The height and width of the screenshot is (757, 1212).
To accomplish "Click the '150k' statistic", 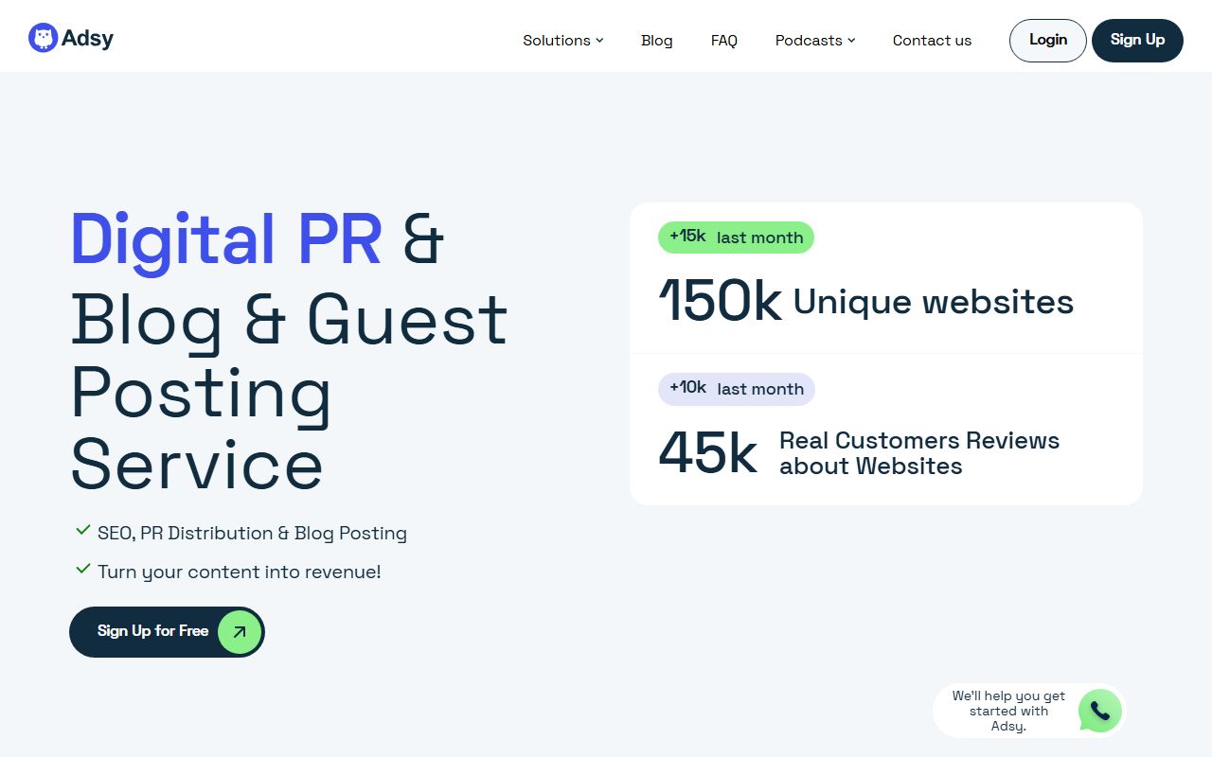I will (x=721, y=302).
